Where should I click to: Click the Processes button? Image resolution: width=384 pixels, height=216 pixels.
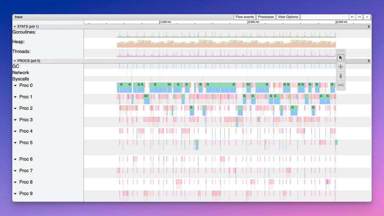(266, 17)
